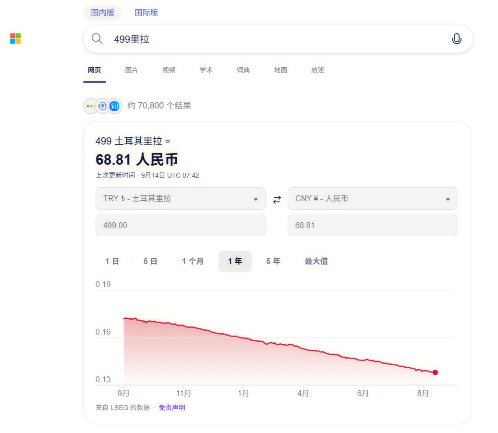The height and width of the screenshot is (433, 498).
Task: Show the 最大值 chart range
Action: coord(316,261)
